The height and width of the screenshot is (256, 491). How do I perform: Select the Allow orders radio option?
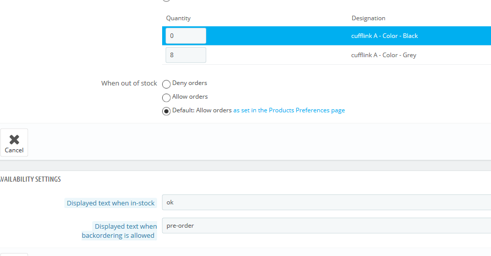pyautogui.click(x=166, y=98)
